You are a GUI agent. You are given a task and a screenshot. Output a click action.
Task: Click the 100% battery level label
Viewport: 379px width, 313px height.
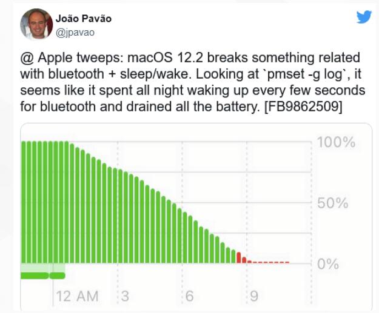coord(336,142)
